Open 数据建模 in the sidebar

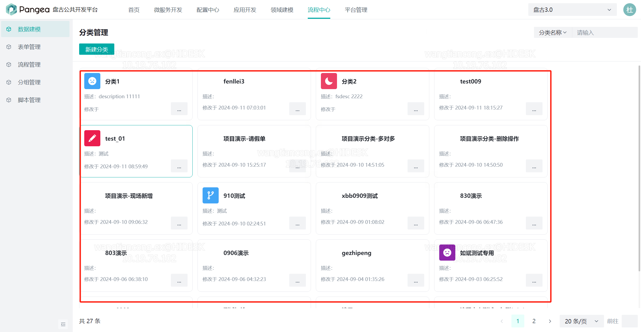35,29
